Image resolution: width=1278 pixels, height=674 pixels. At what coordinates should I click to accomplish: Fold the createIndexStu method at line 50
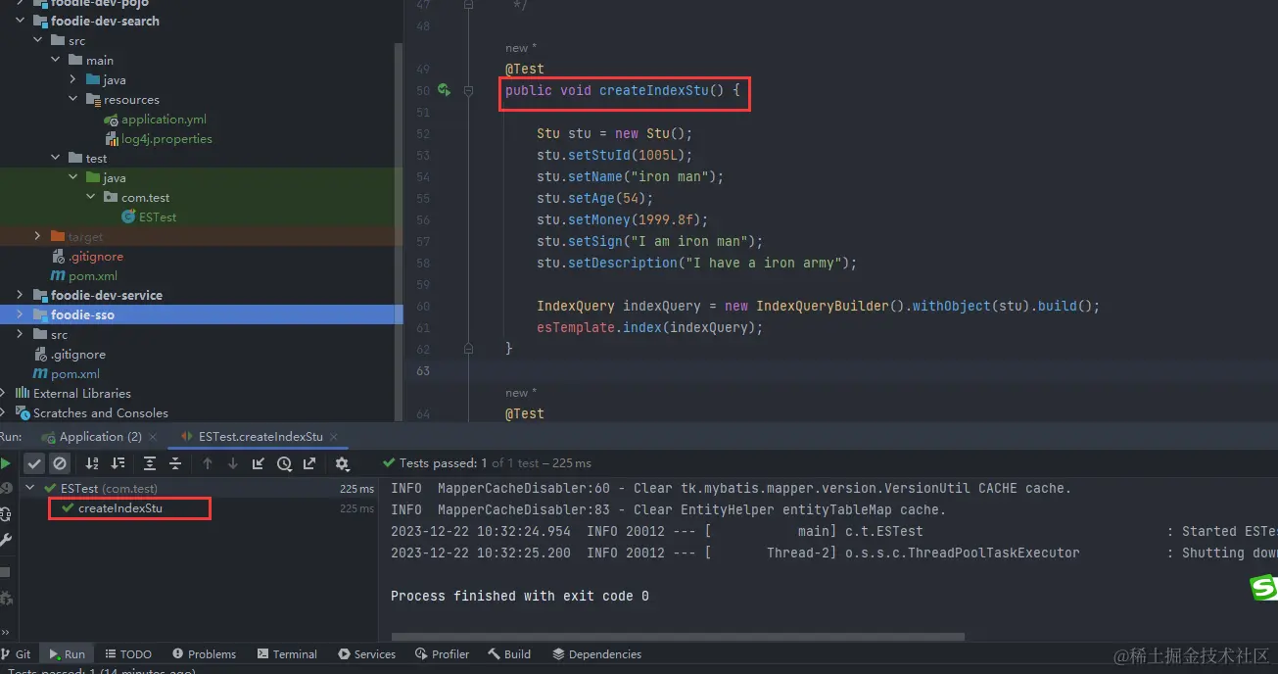coord(468,90)
